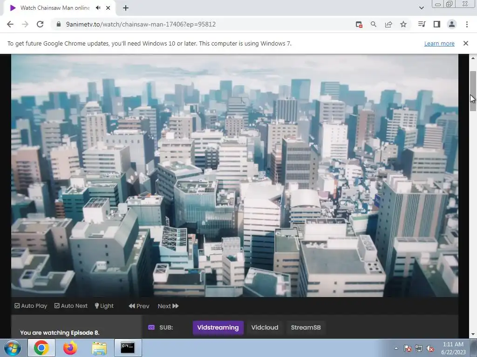Open the zoom magnifier icon

click(x=374, y=24)
